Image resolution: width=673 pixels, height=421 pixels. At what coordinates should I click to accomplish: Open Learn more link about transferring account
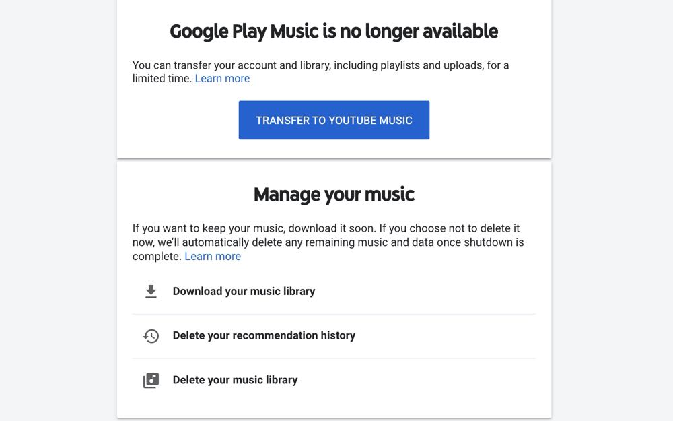222,78
